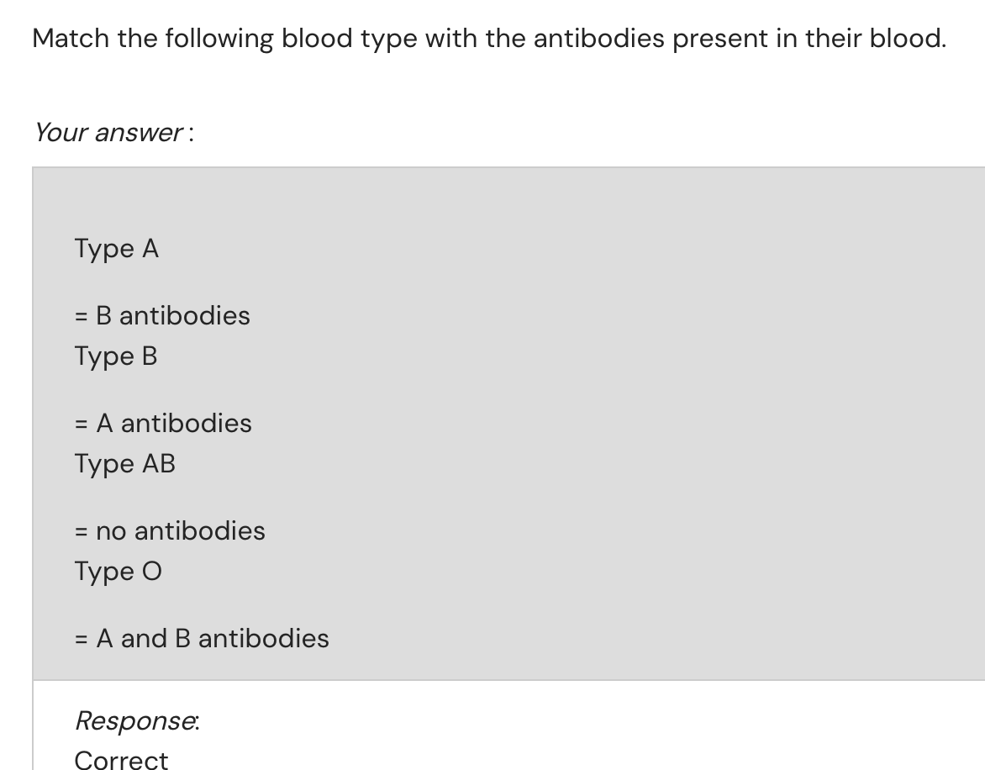The image size is (985, 770).
Task: Select the "Your answer" label
Action: pyautogui.click(x=109, y=133)
